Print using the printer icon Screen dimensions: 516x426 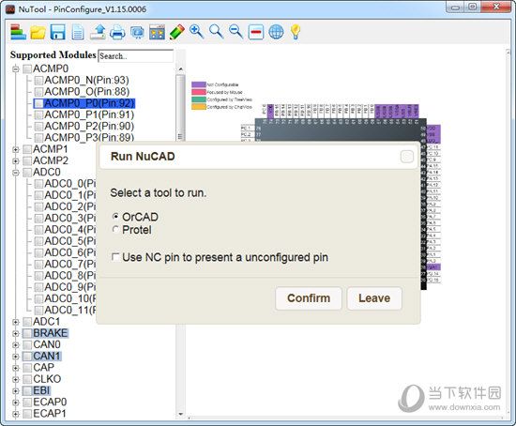click(117, 32)
